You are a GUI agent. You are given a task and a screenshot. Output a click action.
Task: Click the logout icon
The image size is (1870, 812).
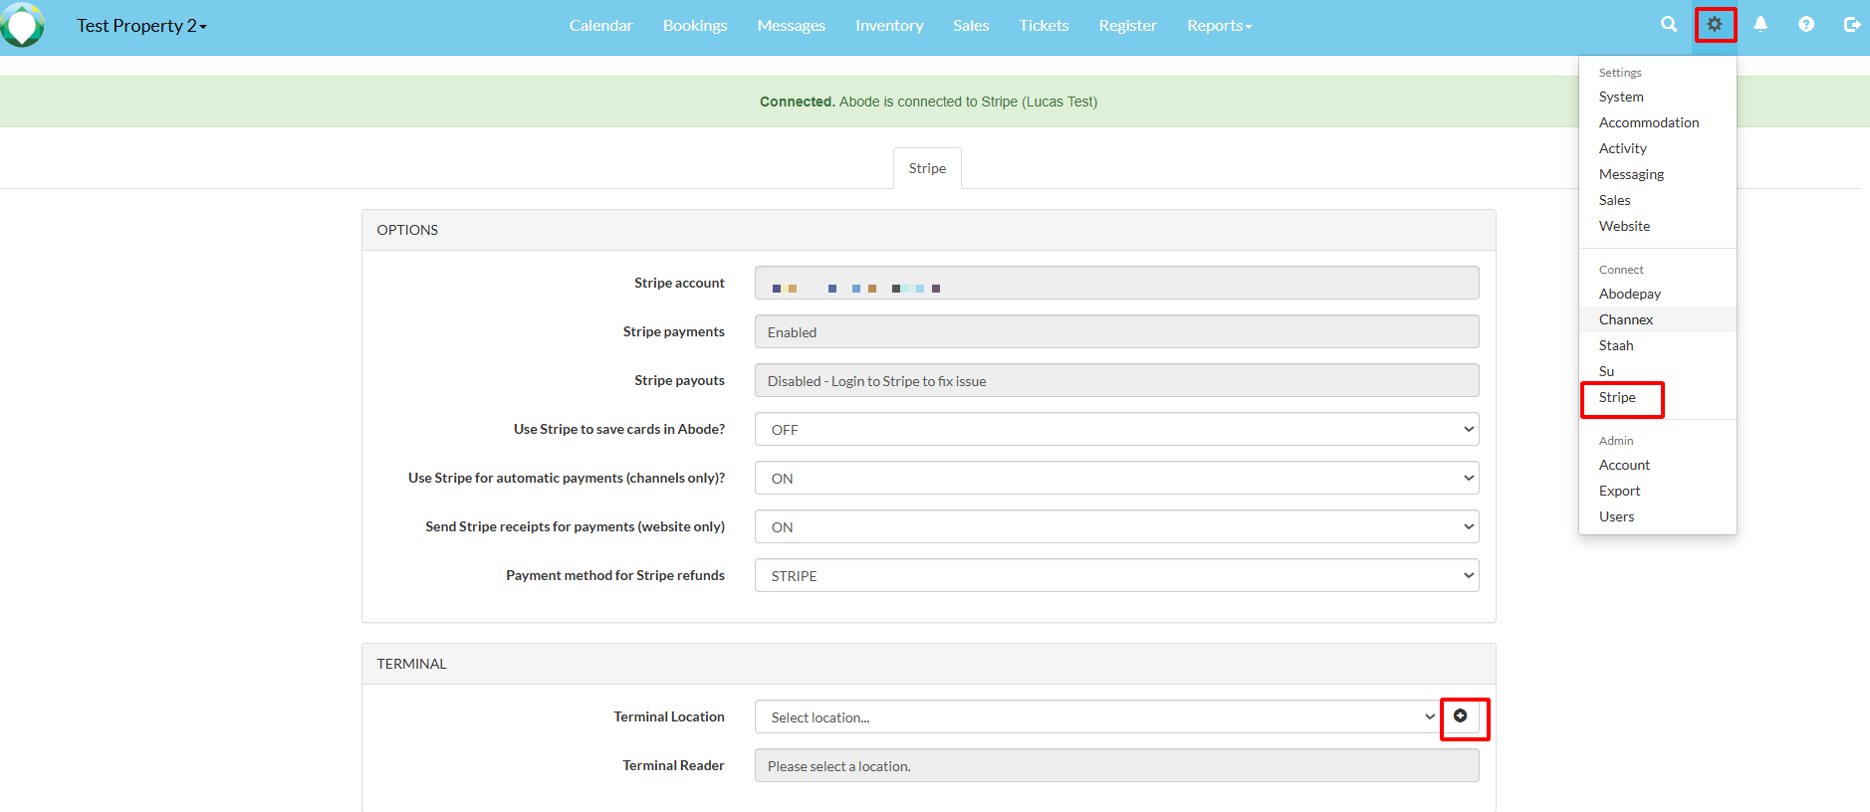1852,25
